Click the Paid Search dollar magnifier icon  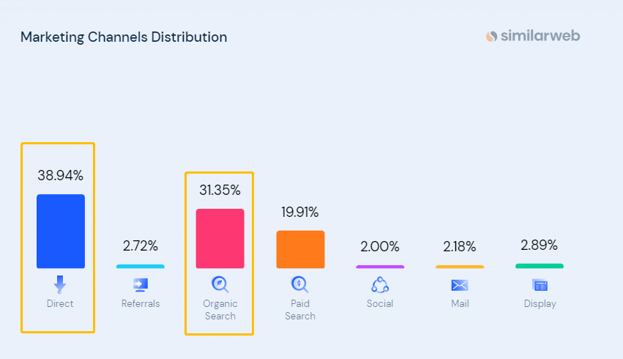coord(299,284)
